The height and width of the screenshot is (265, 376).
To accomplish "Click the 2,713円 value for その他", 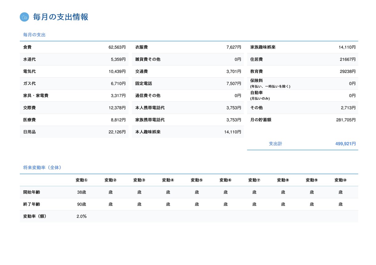I will (x=348, y=108).
